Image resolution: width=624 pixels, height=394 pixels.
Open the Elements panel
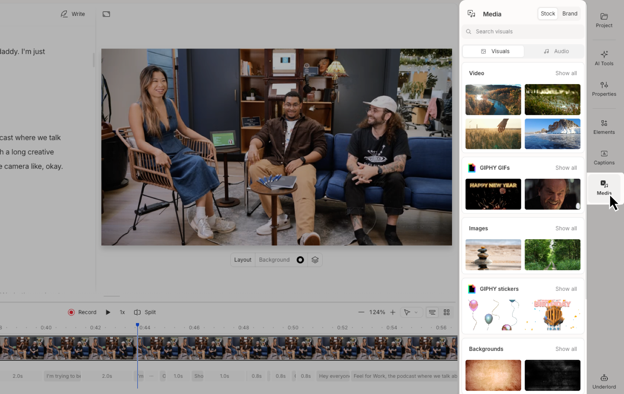[604, 127]
